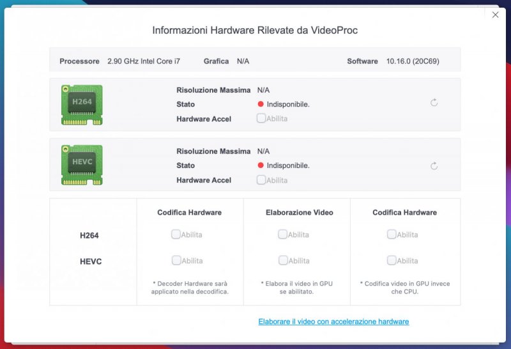Viewport: 511px width, 349px height.
Task: Toggle H264 Abilita under Elaborazione Video
Action: click(x=282, y=234)
